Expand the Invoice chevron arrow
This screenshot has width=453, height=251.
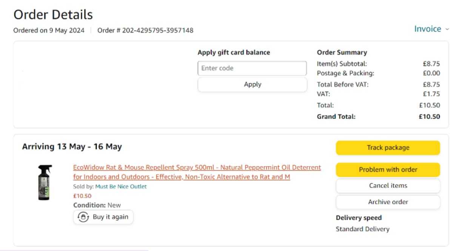point(447,29)
